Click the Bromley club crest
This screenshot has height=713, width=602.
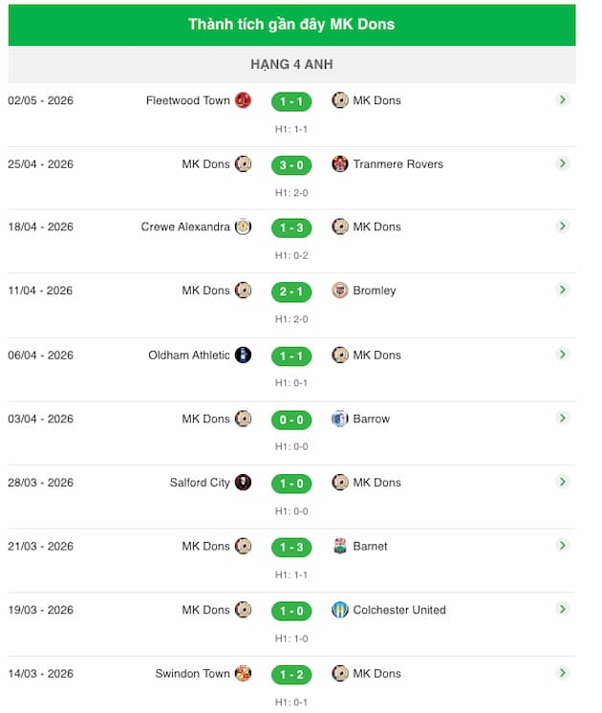pos(339,291)
